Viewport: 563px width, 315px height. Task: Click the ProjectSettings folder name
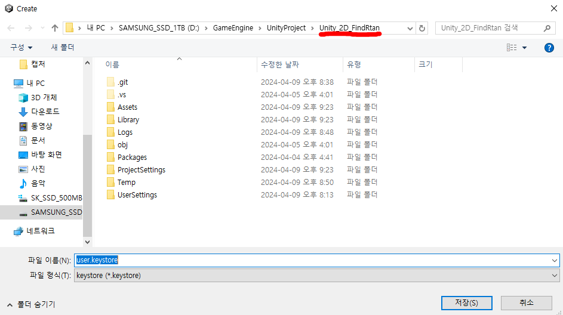[x=141, y=170]
